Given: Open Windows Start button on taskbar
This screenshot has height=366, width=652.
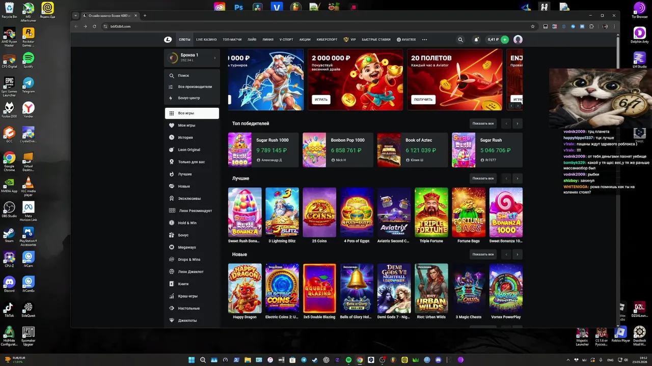Looking at the screenshot, I should pos(192,360).
